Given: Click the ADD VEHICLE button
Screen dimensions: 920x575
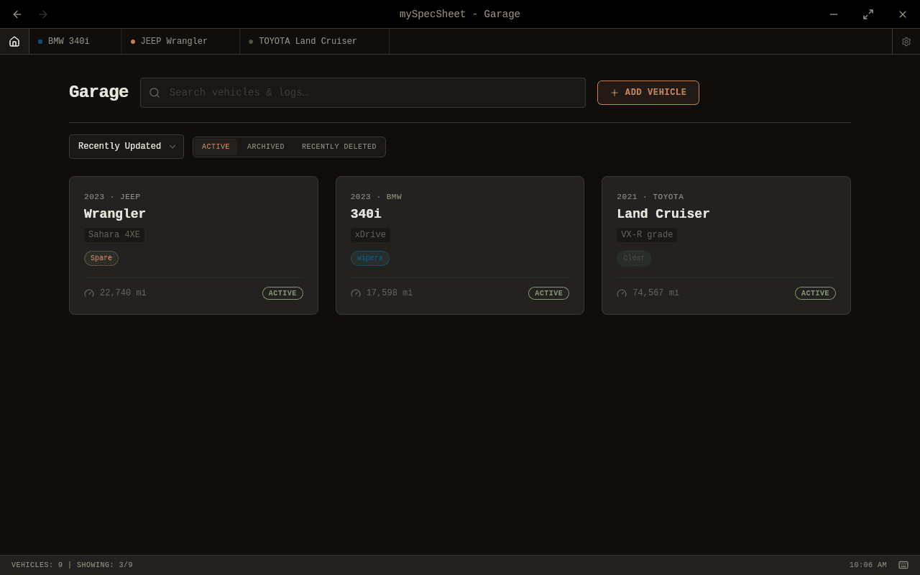Looking at the screenshot, I should pyautogui.click(x=648, y=92).
